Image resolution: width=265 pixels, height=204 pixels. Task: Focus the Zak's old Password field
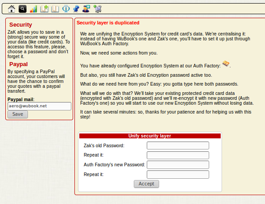[178, 145]
